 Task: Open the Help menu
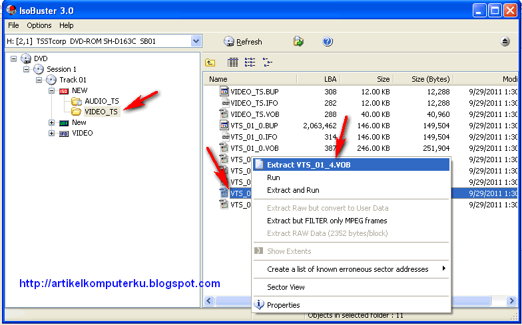click(67, 25)
